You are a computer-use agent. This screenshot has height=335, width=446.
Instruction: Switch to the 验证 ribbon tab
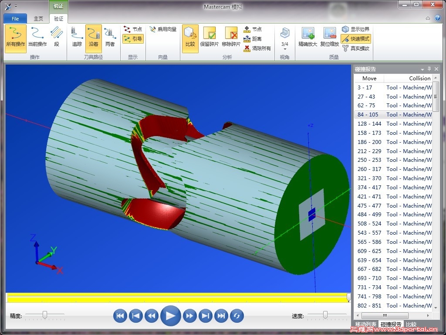59,18
